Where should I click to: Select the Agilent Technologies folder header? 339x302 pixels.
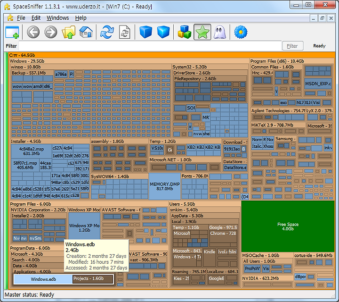[x=278, y=111]
